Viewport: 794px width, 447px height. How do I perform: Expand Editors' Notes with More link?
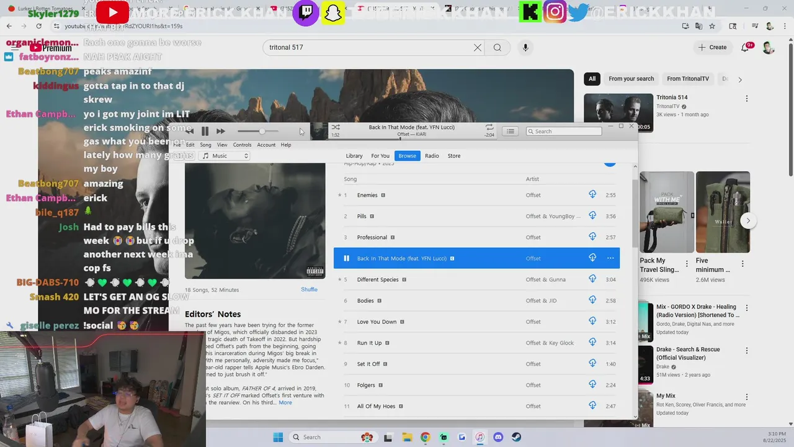[285, 403]
